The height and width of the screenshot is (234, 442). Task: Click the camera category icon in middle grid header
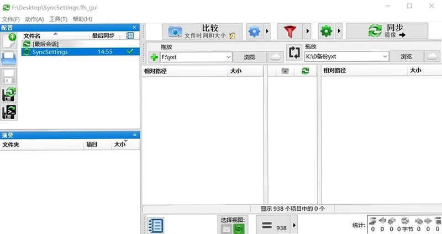tap(285, 71)
